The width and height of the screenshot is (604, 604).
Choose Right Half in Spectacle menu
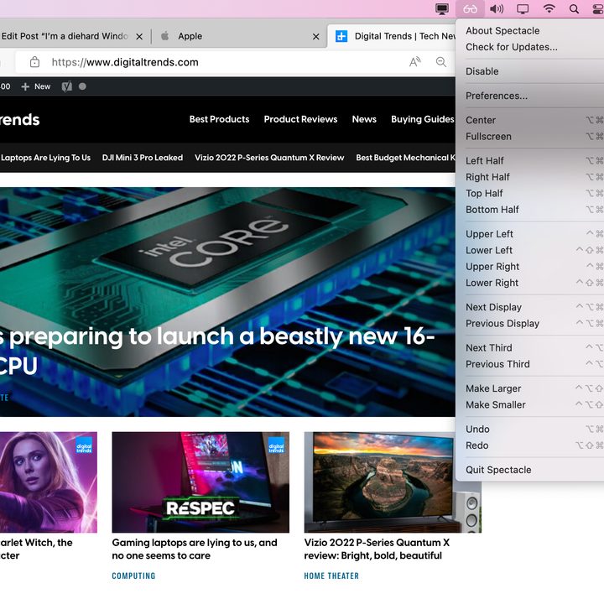point(529,177)
